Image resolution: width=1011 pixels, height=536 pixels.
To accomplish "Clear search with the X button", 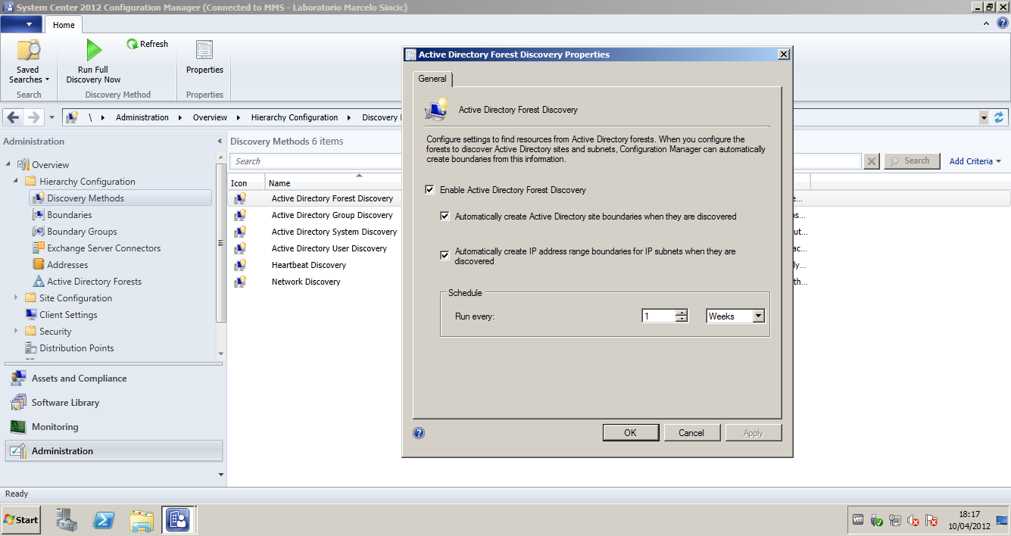I will point(872,161).
